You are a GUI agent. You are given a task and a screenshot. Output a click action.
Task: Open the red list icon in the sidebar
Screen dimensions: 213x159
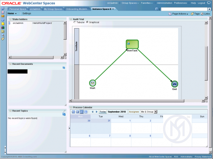3,12
